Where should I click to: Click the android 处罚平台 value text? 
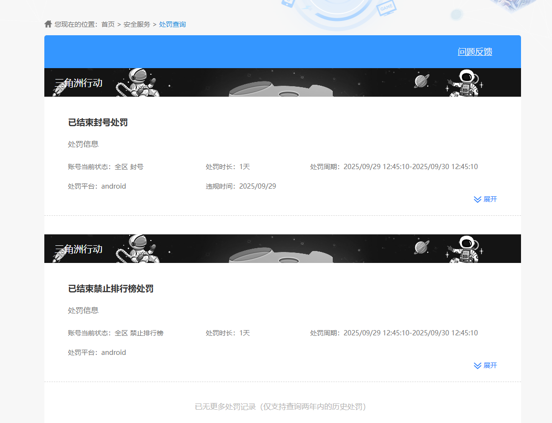(x=113, y=186)
